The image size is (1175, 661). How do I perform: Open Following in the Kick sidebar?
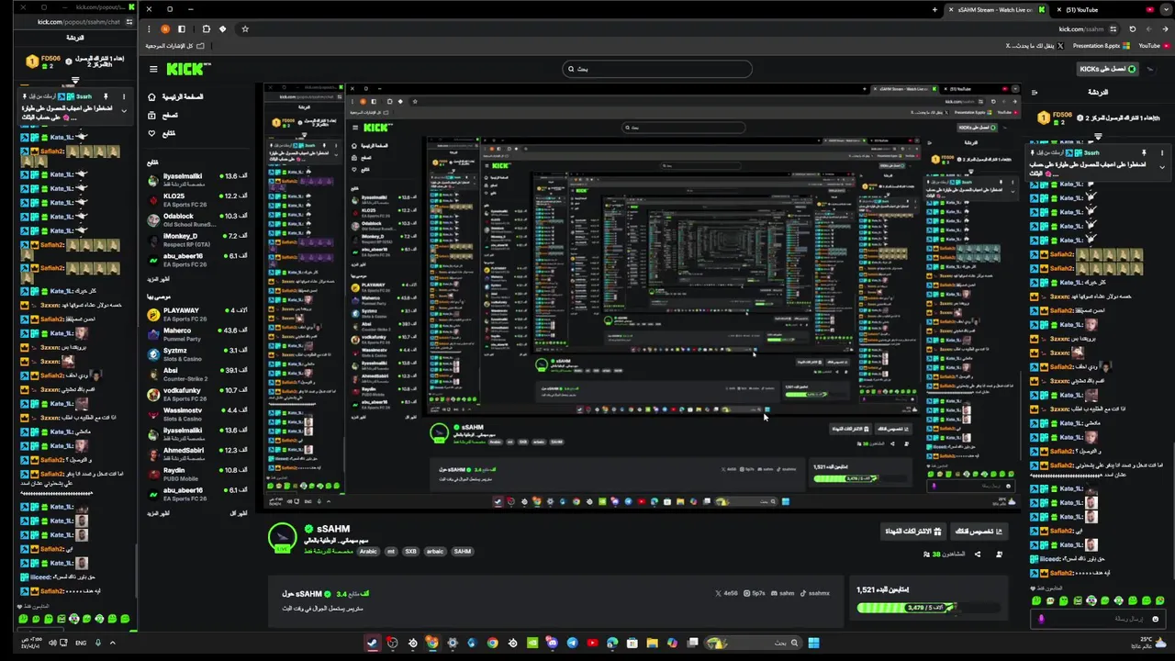point(162,133)
